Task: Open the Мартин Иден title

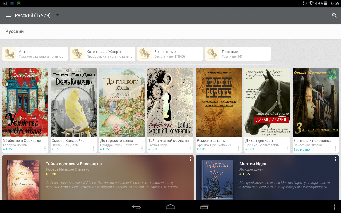Action: [x=253, y=164]
